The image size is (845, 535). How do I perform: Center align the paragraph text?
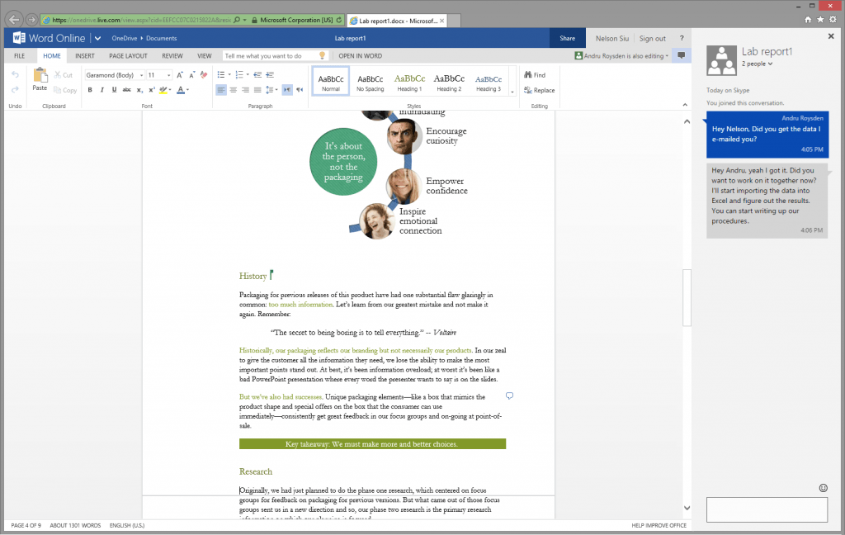234,90
